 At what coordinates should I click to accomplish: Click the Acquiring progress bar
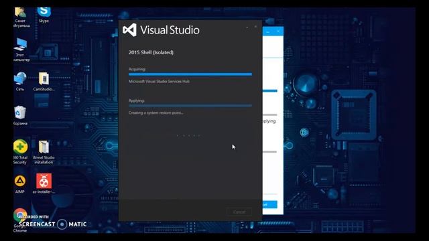(190, 74)
